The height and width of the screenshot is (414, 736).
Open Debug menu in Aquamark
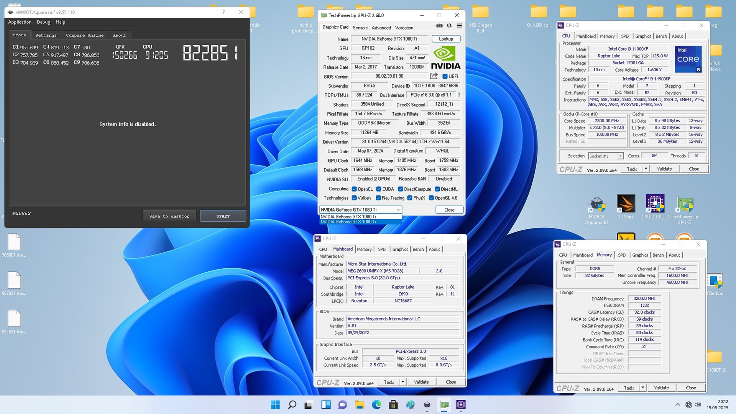click(x=44, y=22)
